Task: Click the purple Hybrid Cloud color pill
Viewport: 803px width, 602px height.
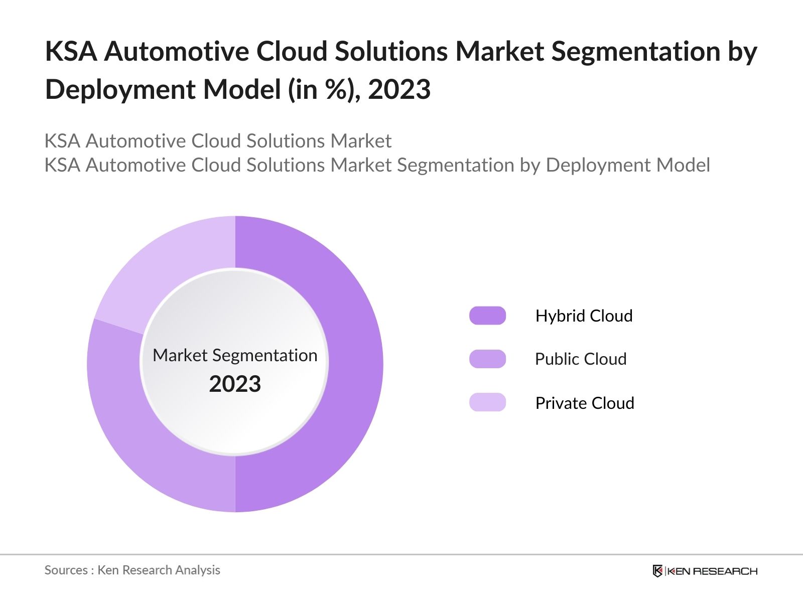Action: [487, 316]
